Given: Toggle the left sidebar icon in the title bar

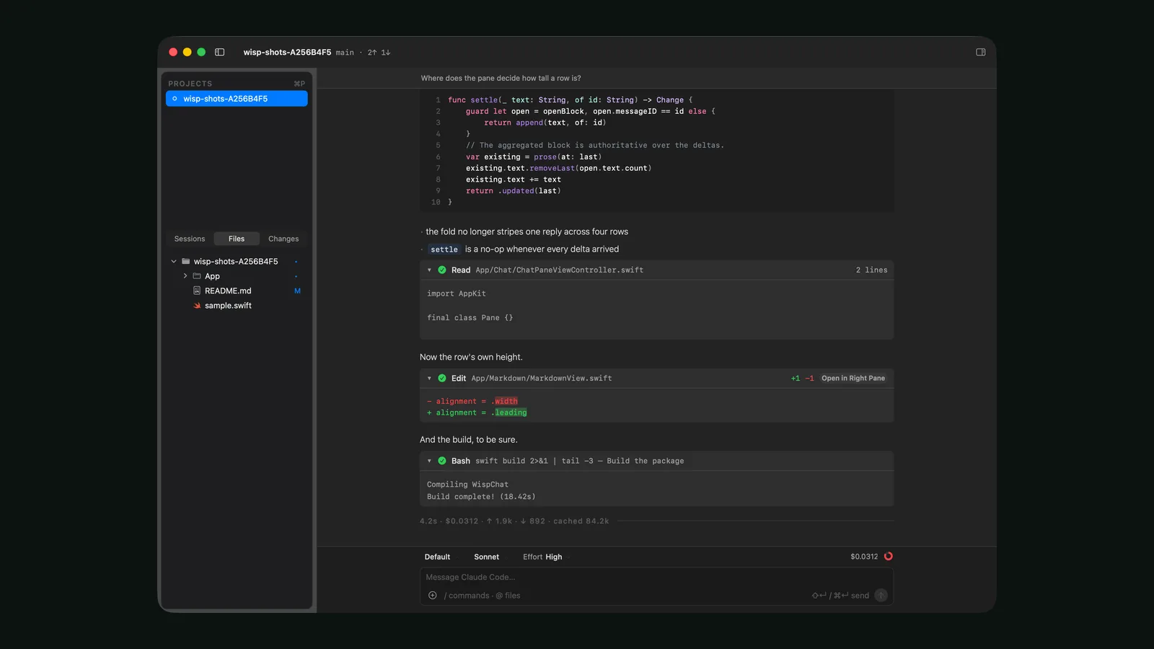Looking at the screenshot, I should pyautogui.click(x=220, y=52).
